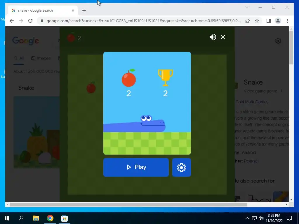Screen dimensions: 299x224
Task: Close the snake - Google Search tab
Action: (73, 10)
